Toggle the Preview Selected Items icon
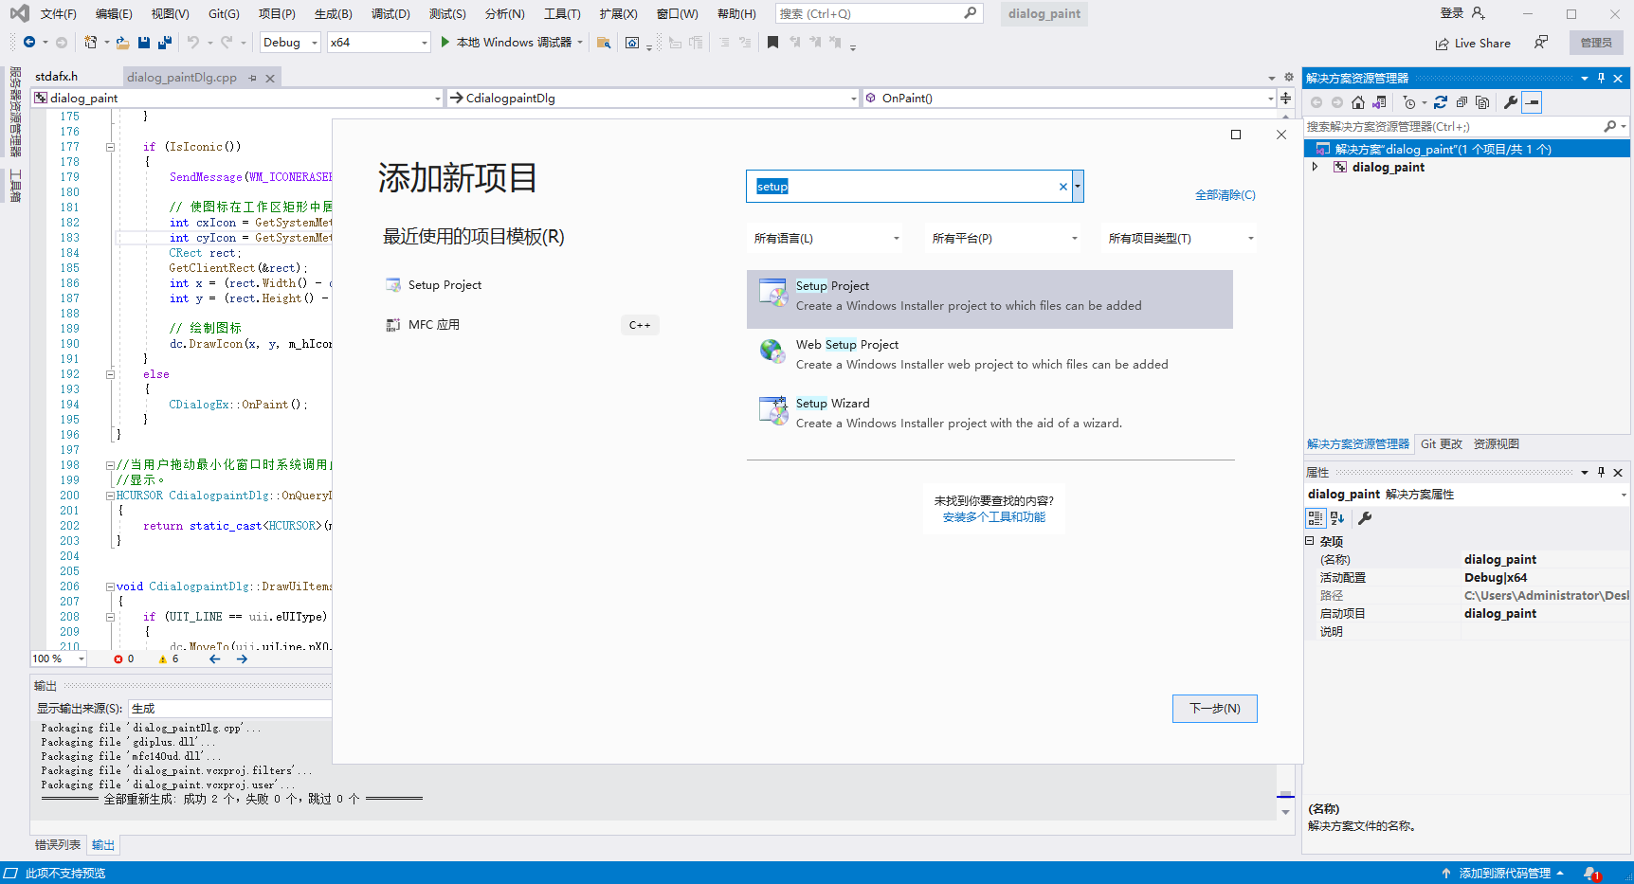The image size is (1634, 884). [x=1532, y=102]
